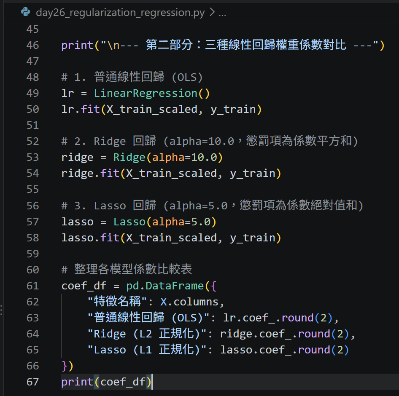Click the fit method in ridge.fit
The image size is (399, 396).
(110, 173)
